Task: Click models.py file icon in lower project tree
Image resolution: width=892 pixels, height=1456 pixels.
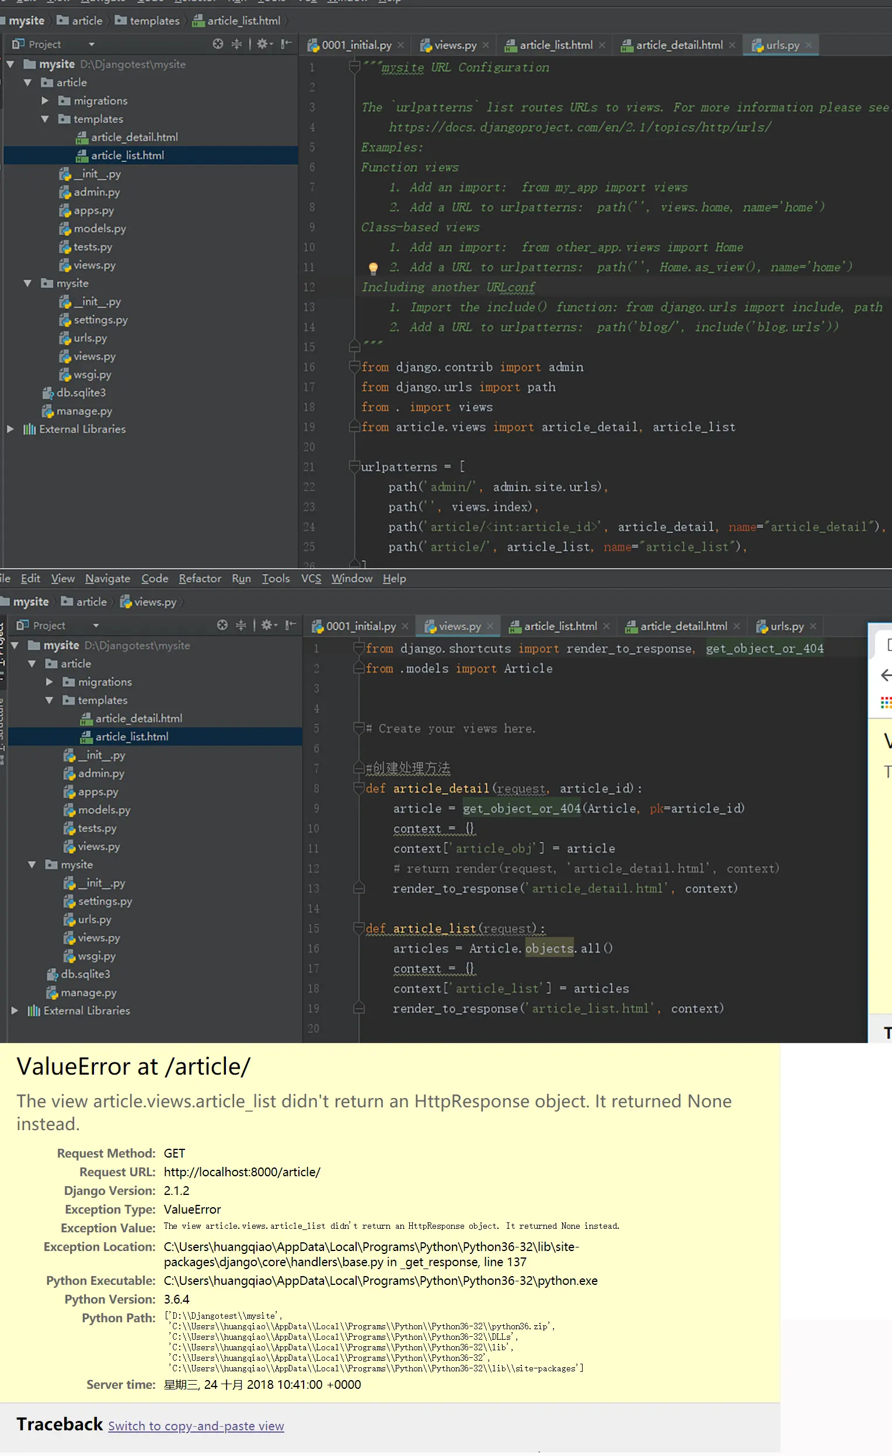Action: (69, 810)
